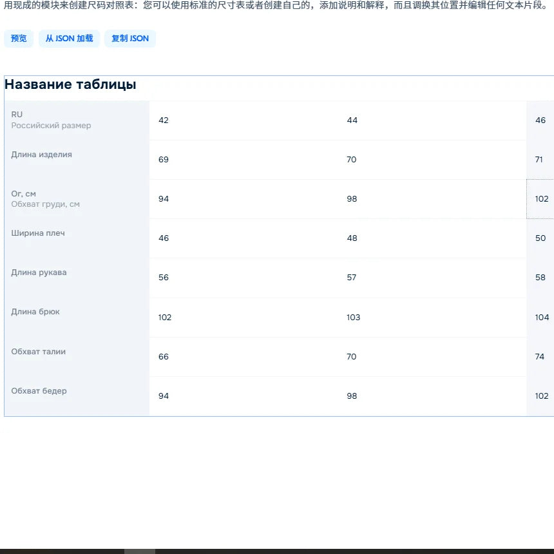
Task: Select the Ог, см Обхват груди header
Action: (77, 199)
